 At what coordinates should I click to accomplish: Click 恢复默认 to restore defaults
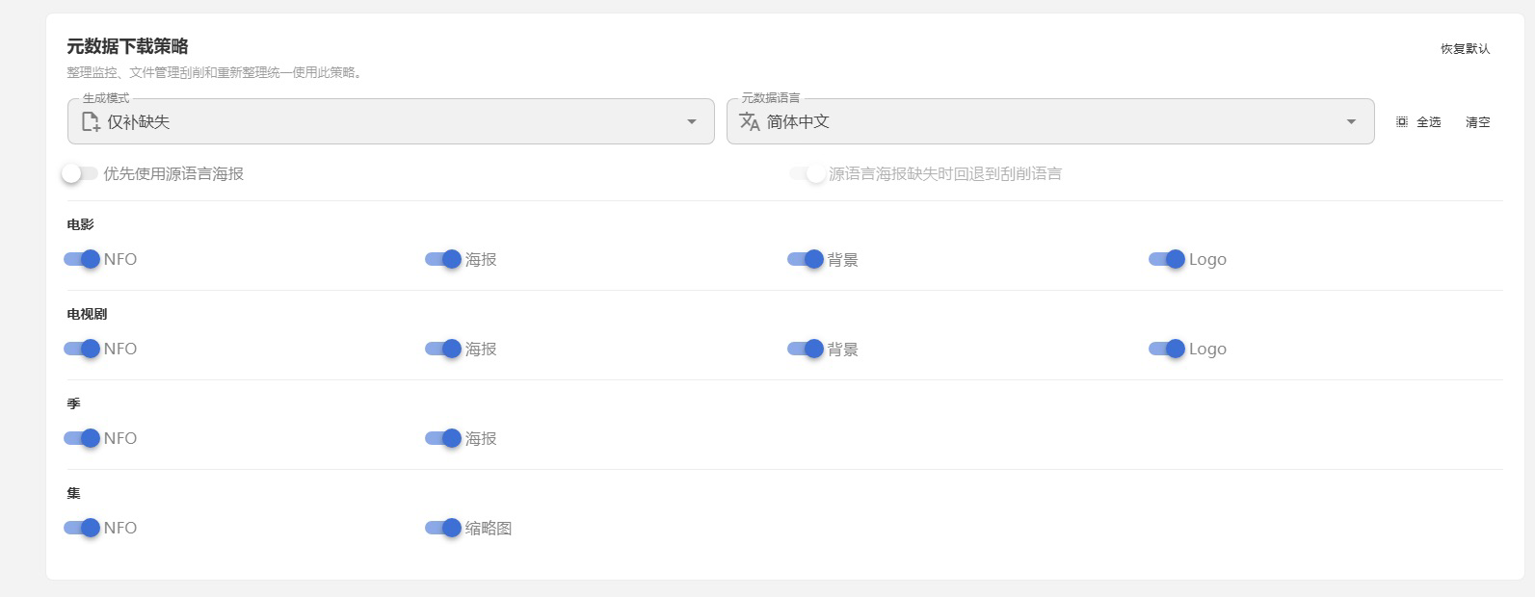pyautogui.click(x=1465, y=49)
